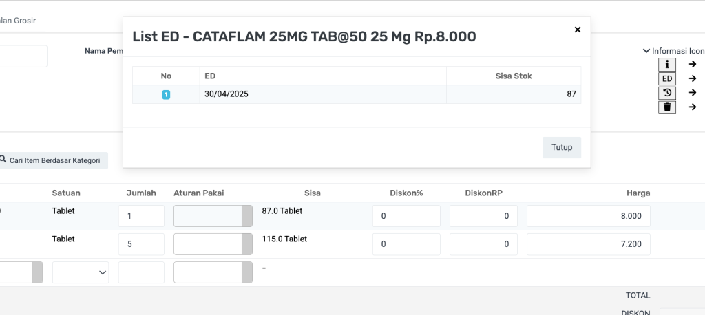Image resolution: width=705 pixels, height=315 pixels.
Task: Click the search icon for Cari Item
Action: (2, 161)
